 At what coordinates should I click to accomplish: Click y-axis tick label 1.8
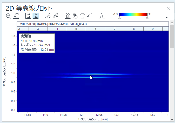[x=13, y=36]
